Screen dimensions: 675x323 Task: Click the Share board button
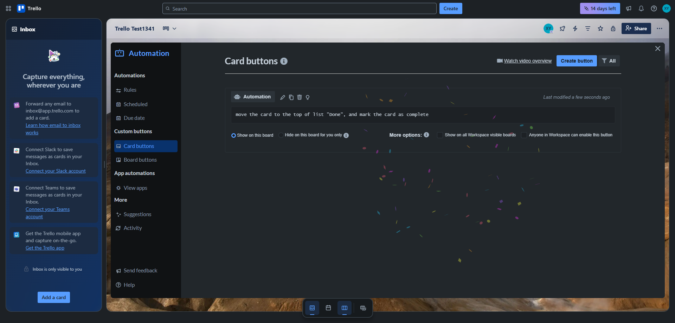636,28
